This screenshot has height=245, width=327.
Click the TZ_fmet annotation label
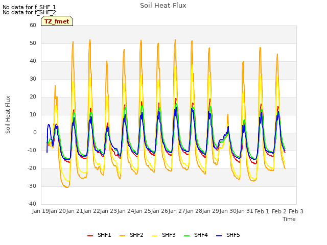[57, 21]
